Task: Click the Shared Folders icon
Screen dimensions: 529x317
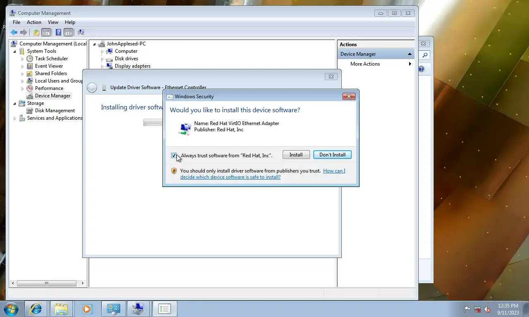Action: 30,73
